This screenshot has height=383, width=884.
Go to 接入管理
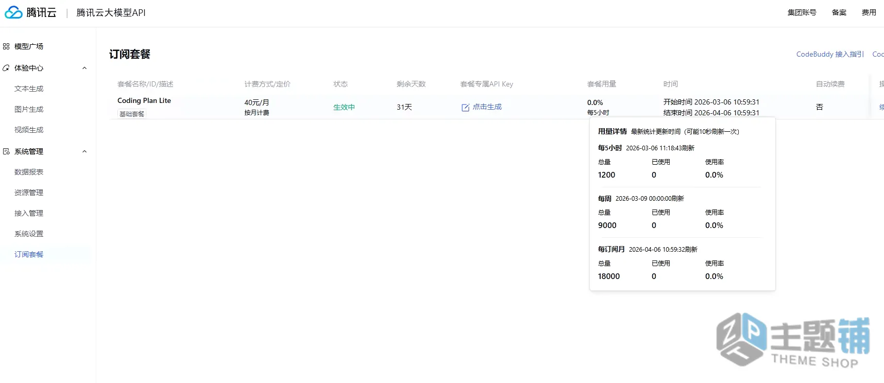point(29,213)
